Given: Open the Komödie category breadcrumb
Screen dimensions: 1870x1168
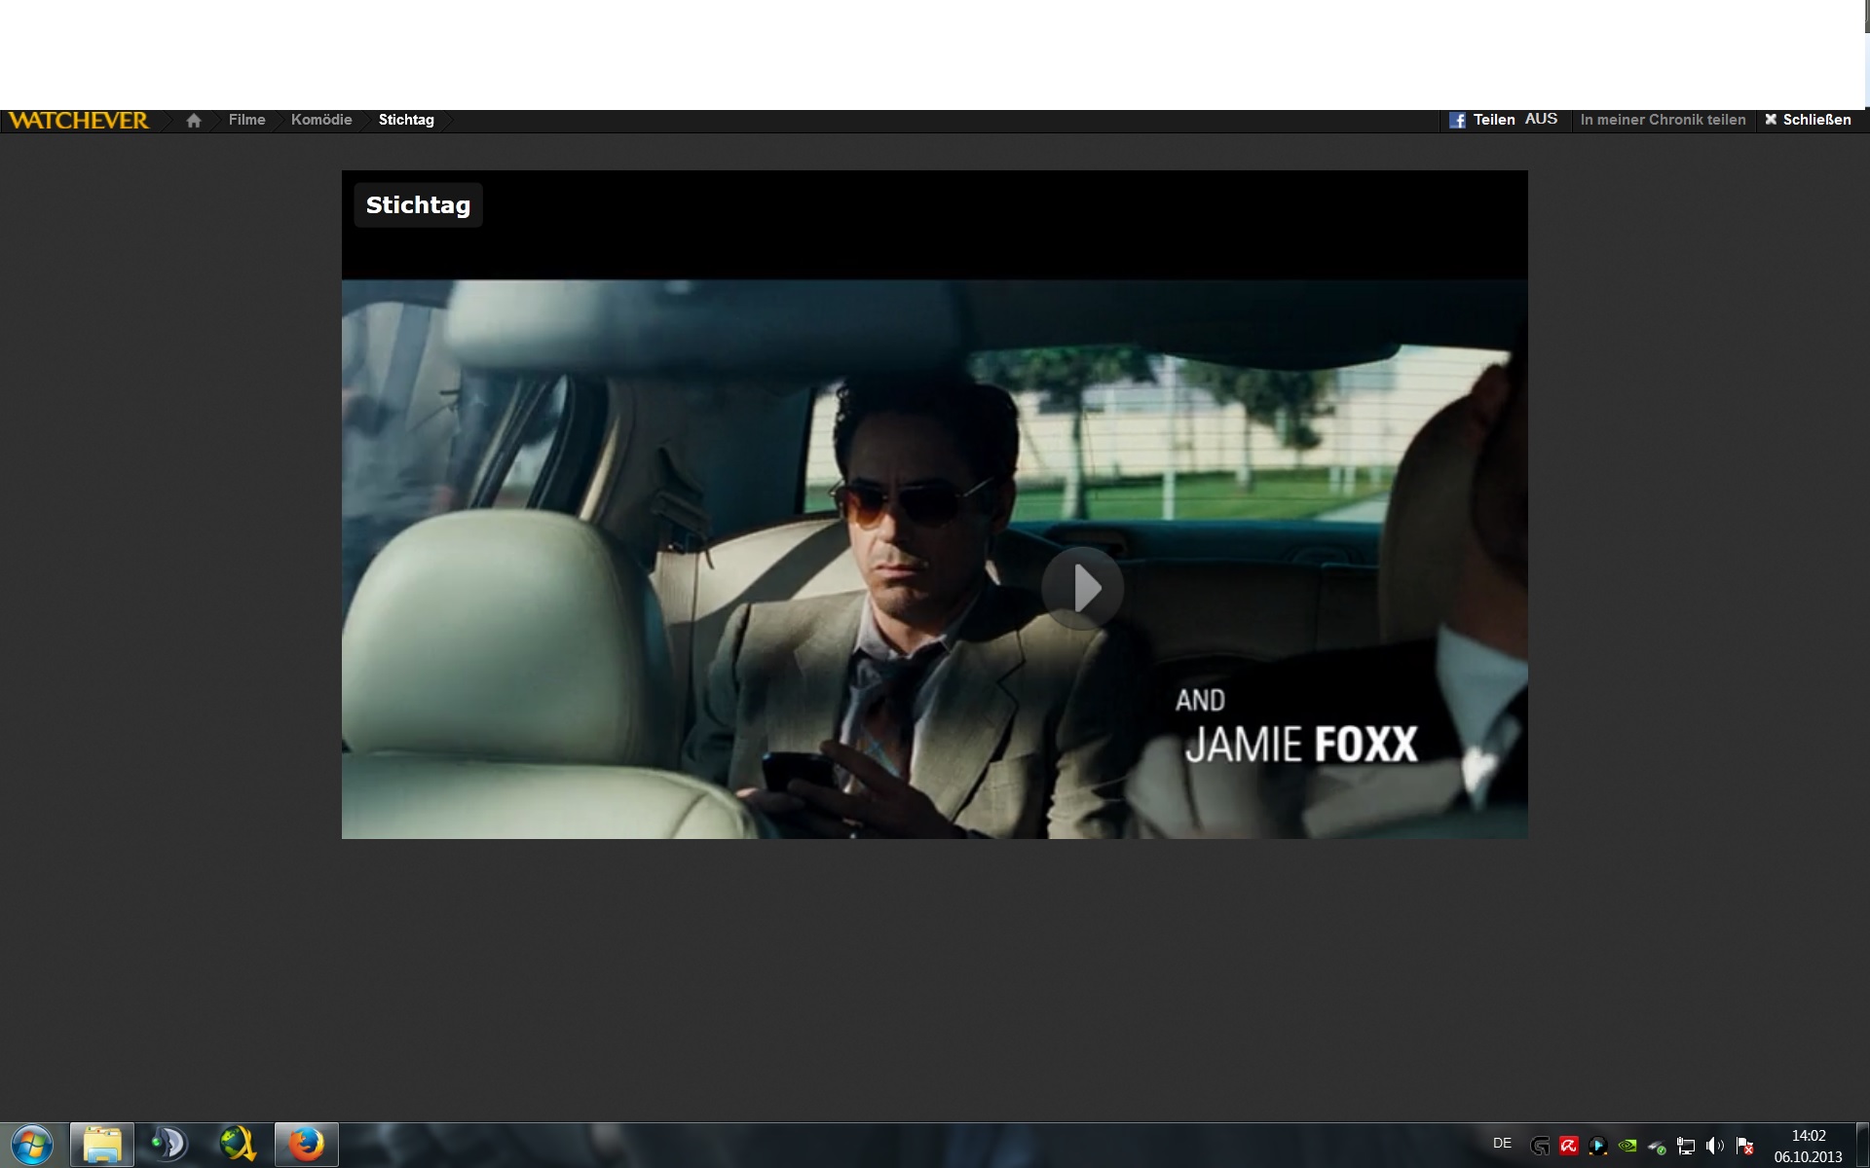Looking at the screenshot, I should tap(321, 120).
